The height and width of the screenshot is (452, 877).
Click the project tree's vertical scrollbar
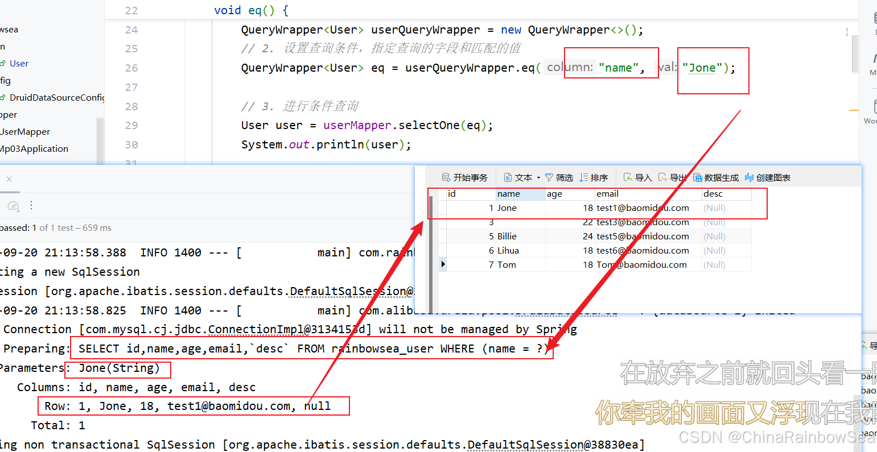[100, 141]
